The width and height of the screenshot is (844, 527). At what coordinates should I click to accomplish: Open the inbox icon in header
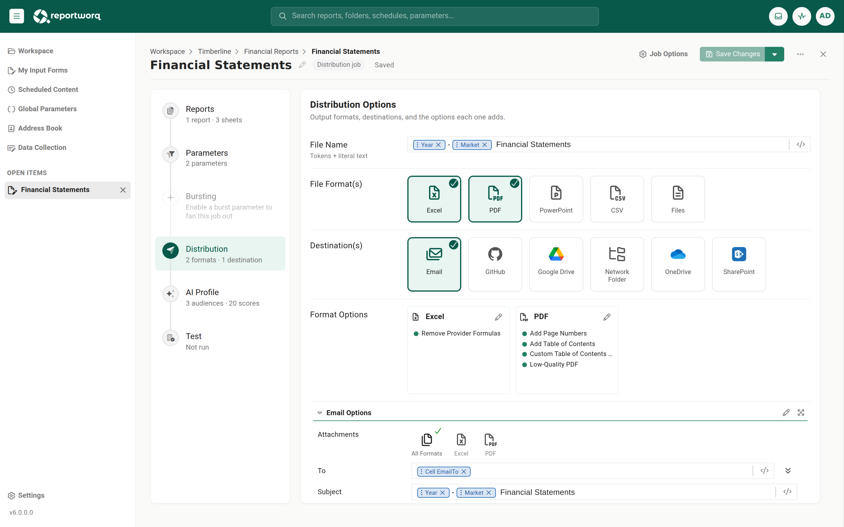pos(778,16)
